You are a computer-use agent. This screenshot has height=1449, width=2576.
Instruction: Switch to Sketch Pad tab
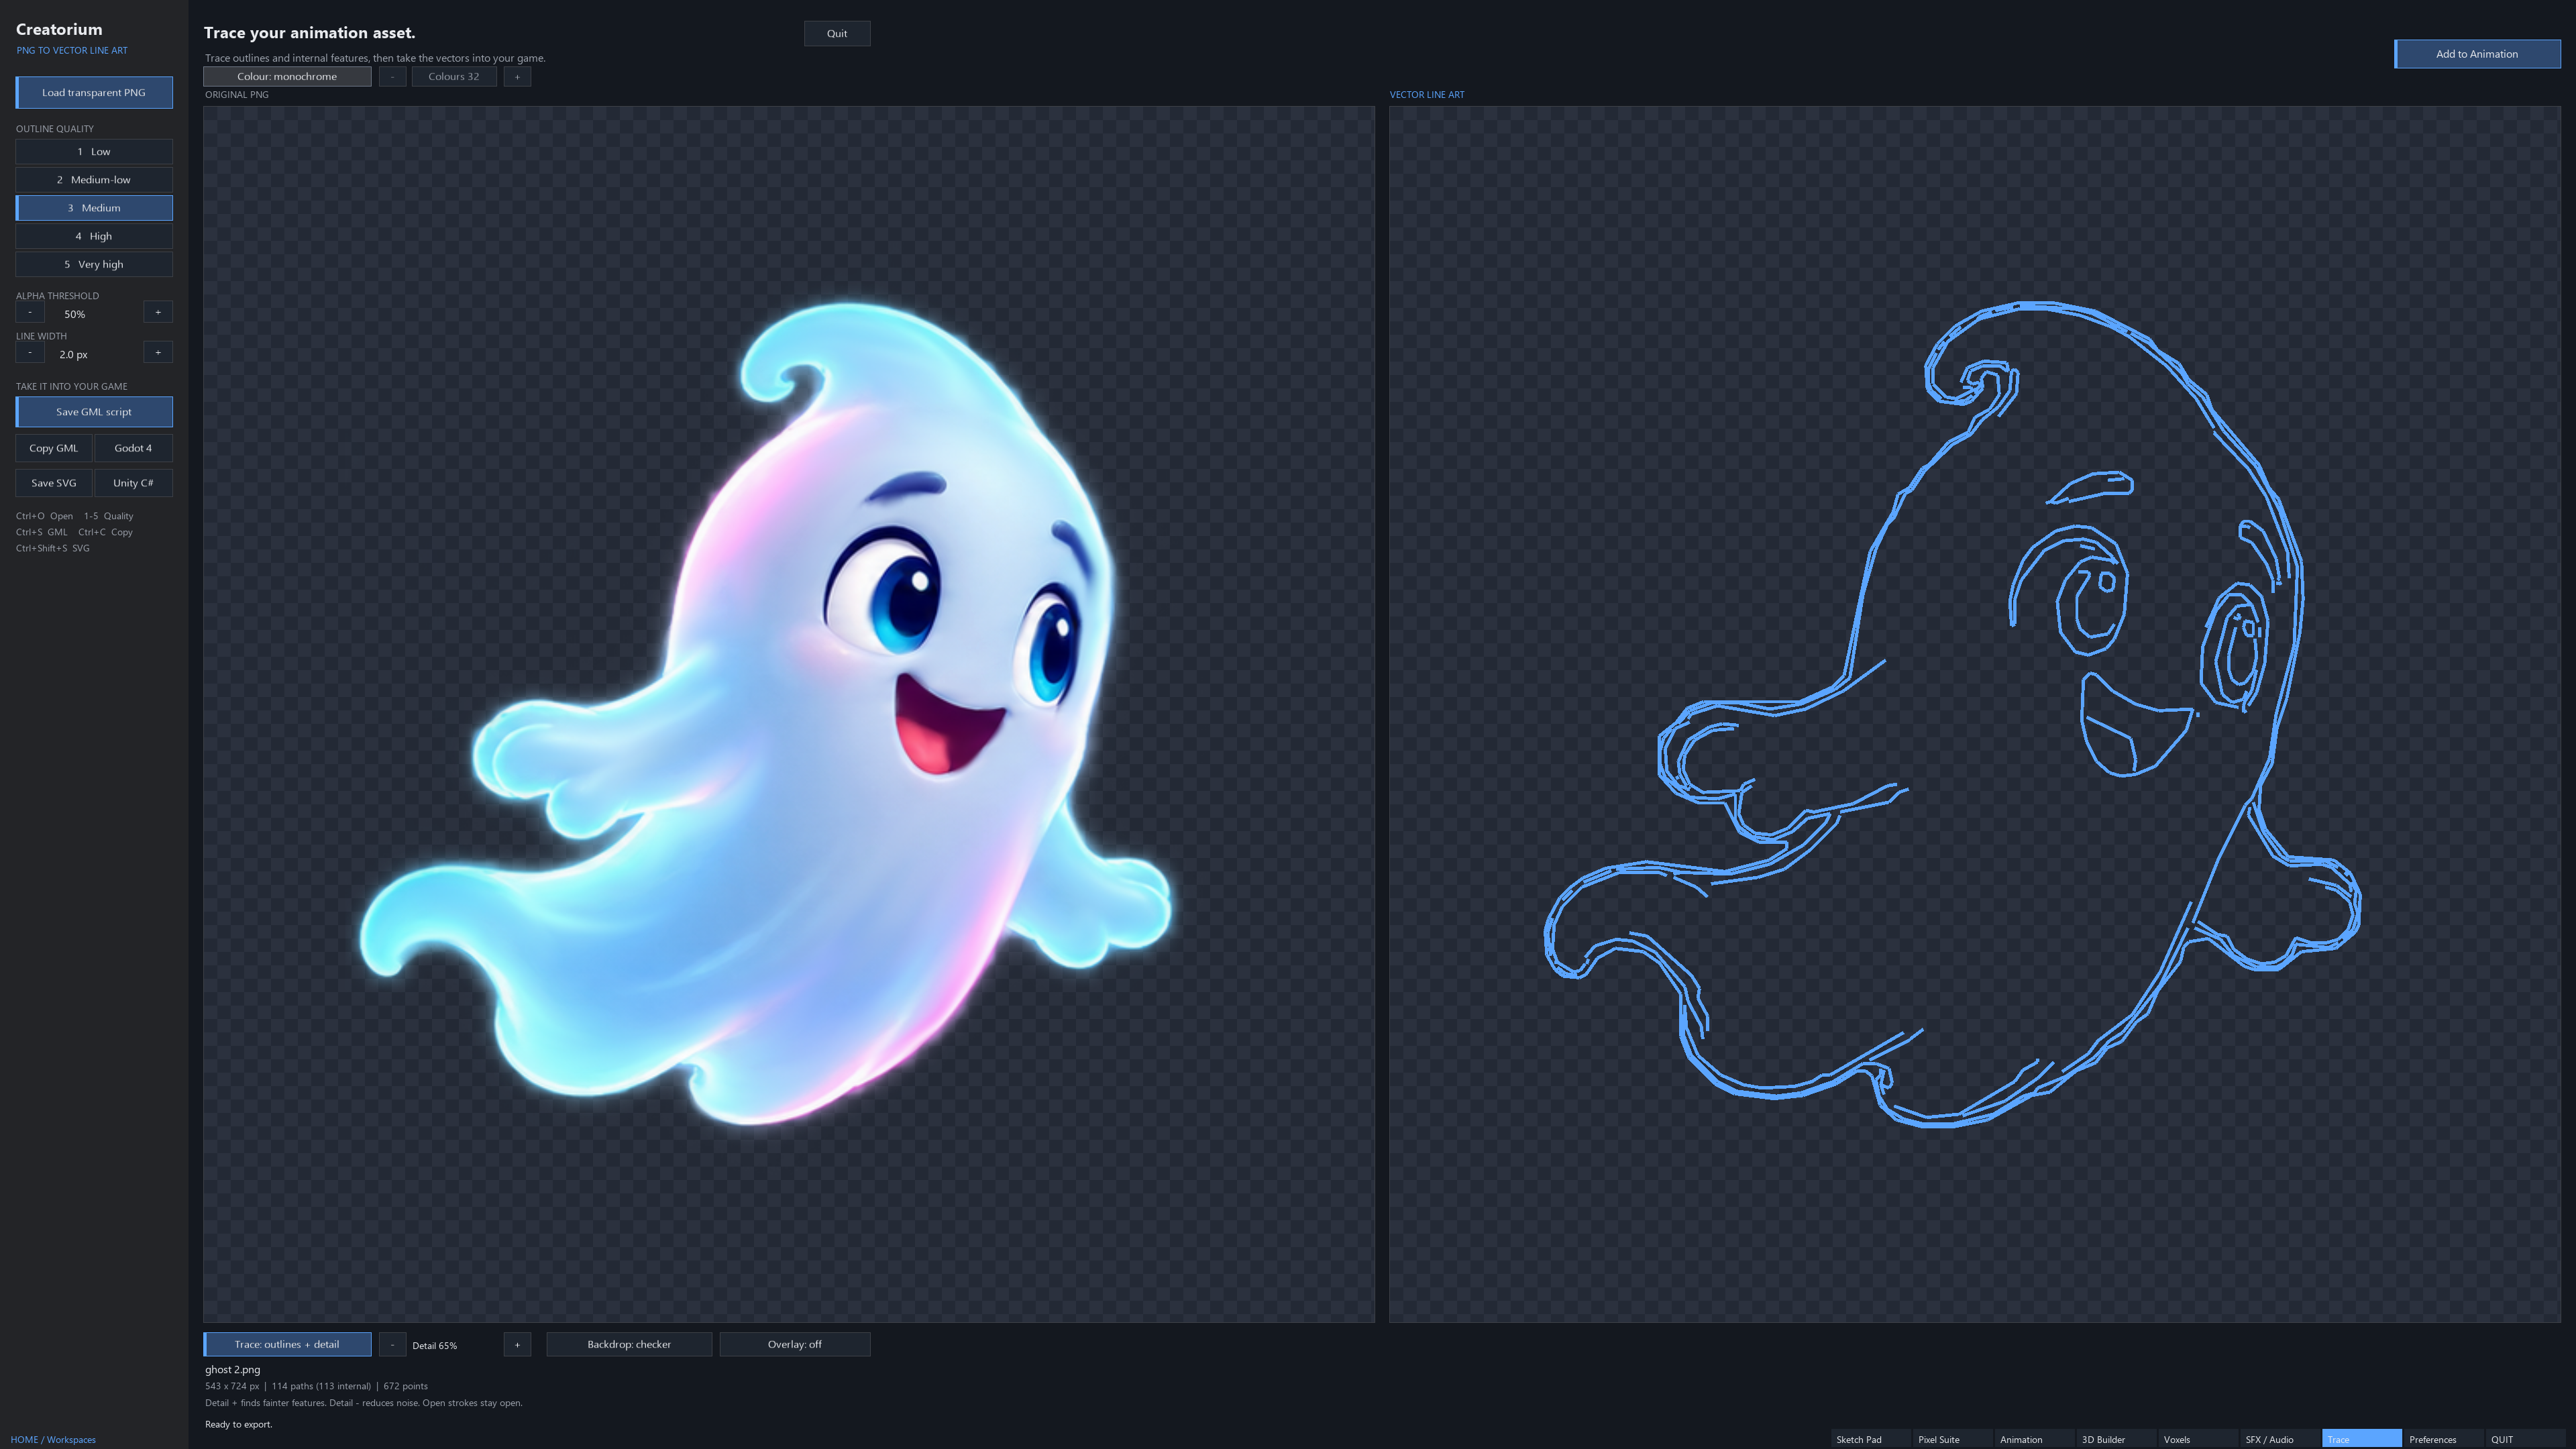pyautogui.click(x=1870, y=1439)
